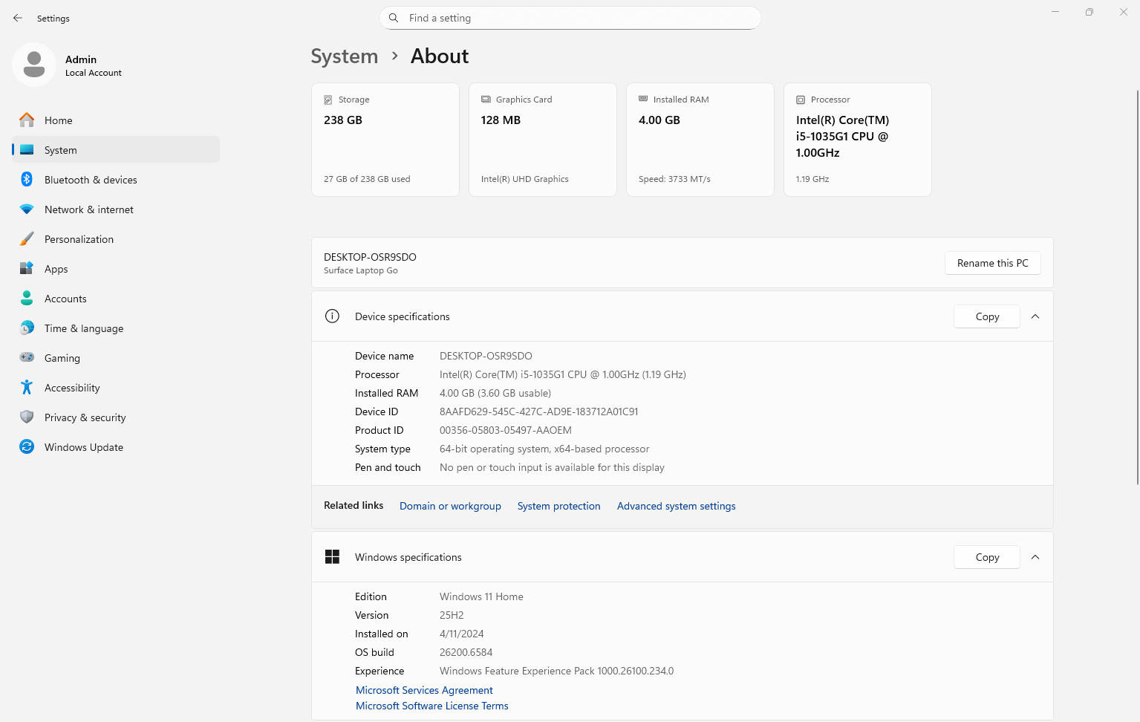Click System in the breadcrumb
Viewport: 1140px width, 722px height.
tap(345, 56)
